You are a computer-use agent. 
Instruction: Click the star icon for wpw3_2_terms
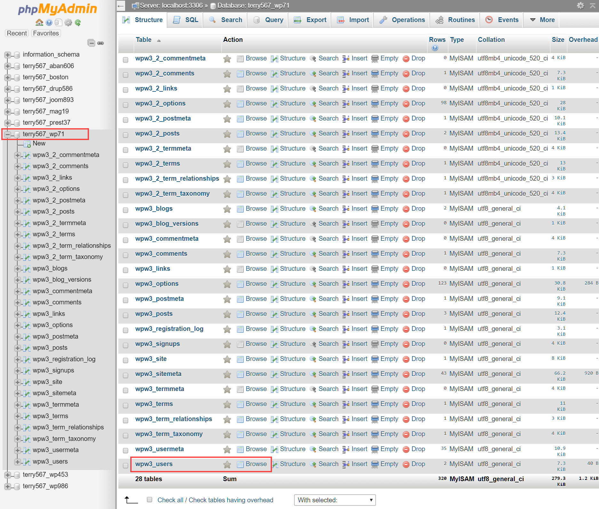(x=227, y=164)
